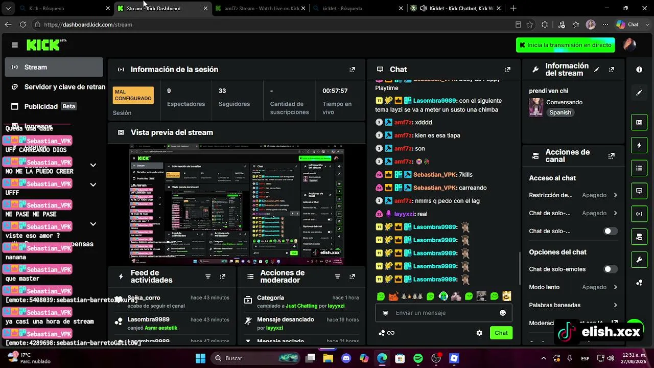Toggle the list widget in right sidebar

639,168
